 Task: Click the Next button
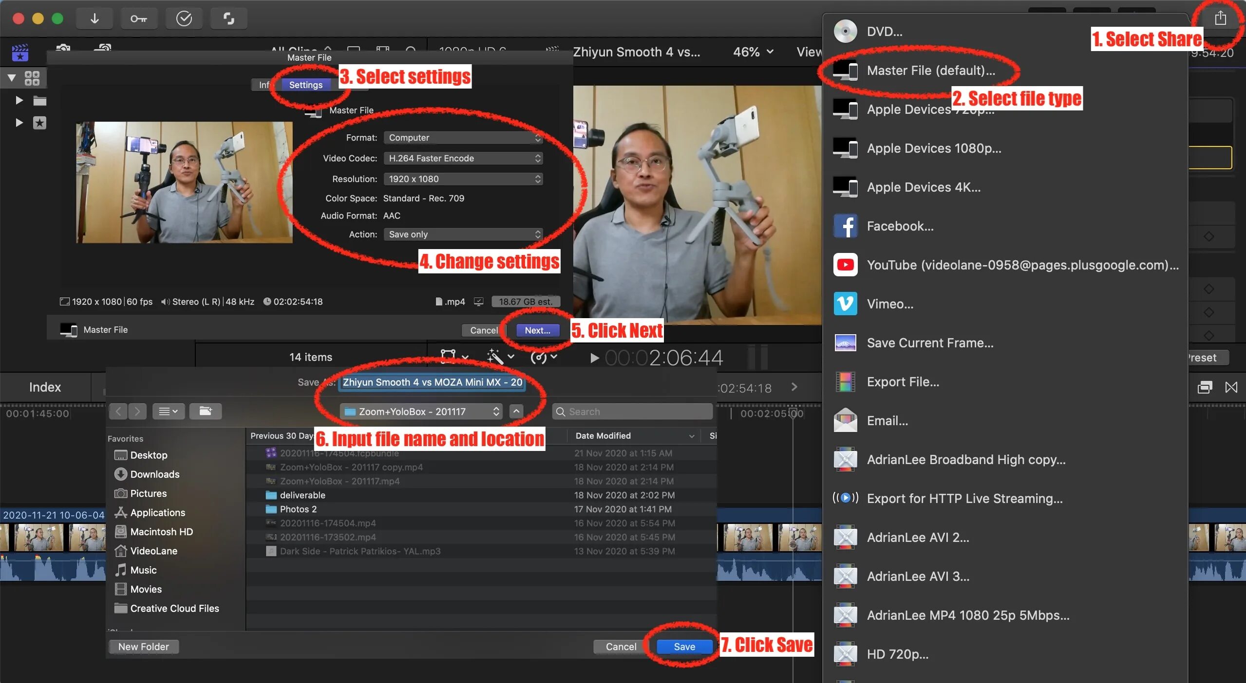click(537, 330)
